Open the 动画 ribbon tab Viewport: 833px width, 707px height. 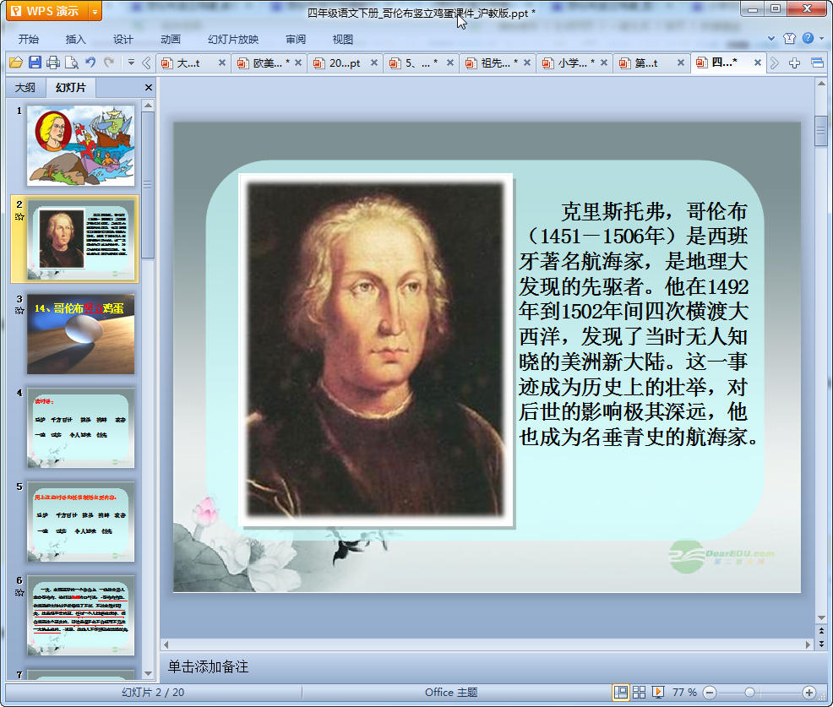click(171, 40)
